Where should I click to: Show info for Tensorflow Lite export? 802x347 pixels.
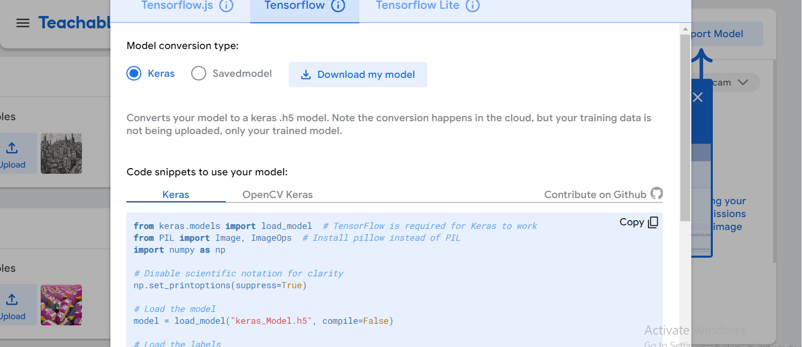click(473, 6)
